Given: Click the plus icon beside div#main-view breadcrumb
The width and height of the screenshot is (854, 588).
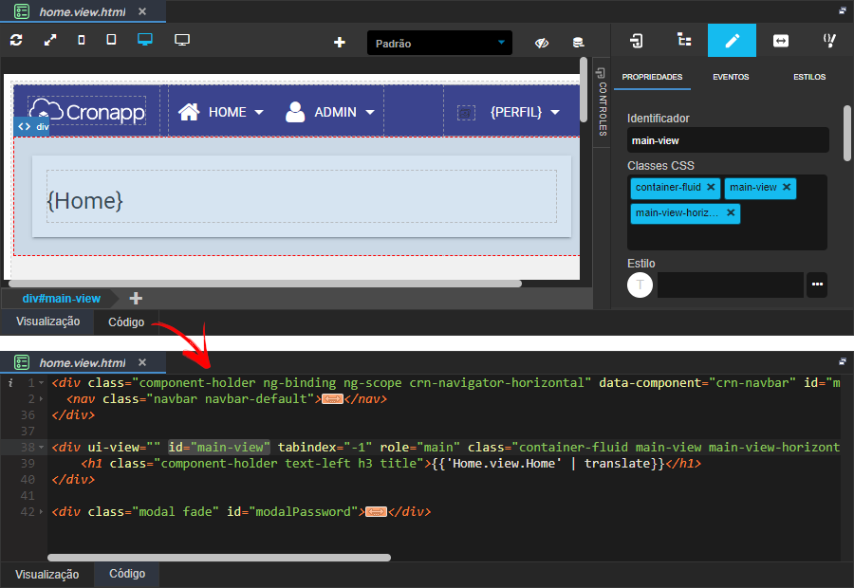Looking at the screenshot, I should pyautogui.click(x=136, y=299).
